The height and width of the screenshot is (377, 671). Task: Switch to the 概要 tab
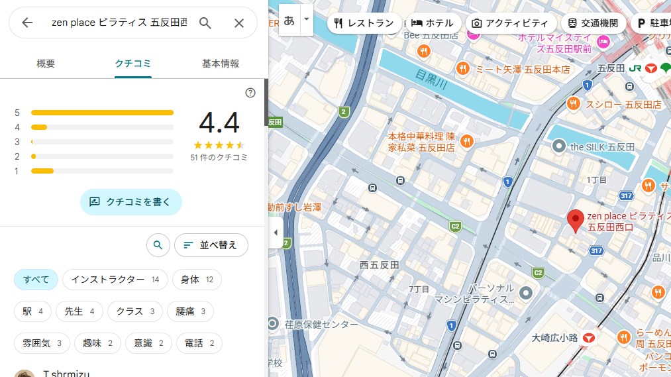[46, 64]
